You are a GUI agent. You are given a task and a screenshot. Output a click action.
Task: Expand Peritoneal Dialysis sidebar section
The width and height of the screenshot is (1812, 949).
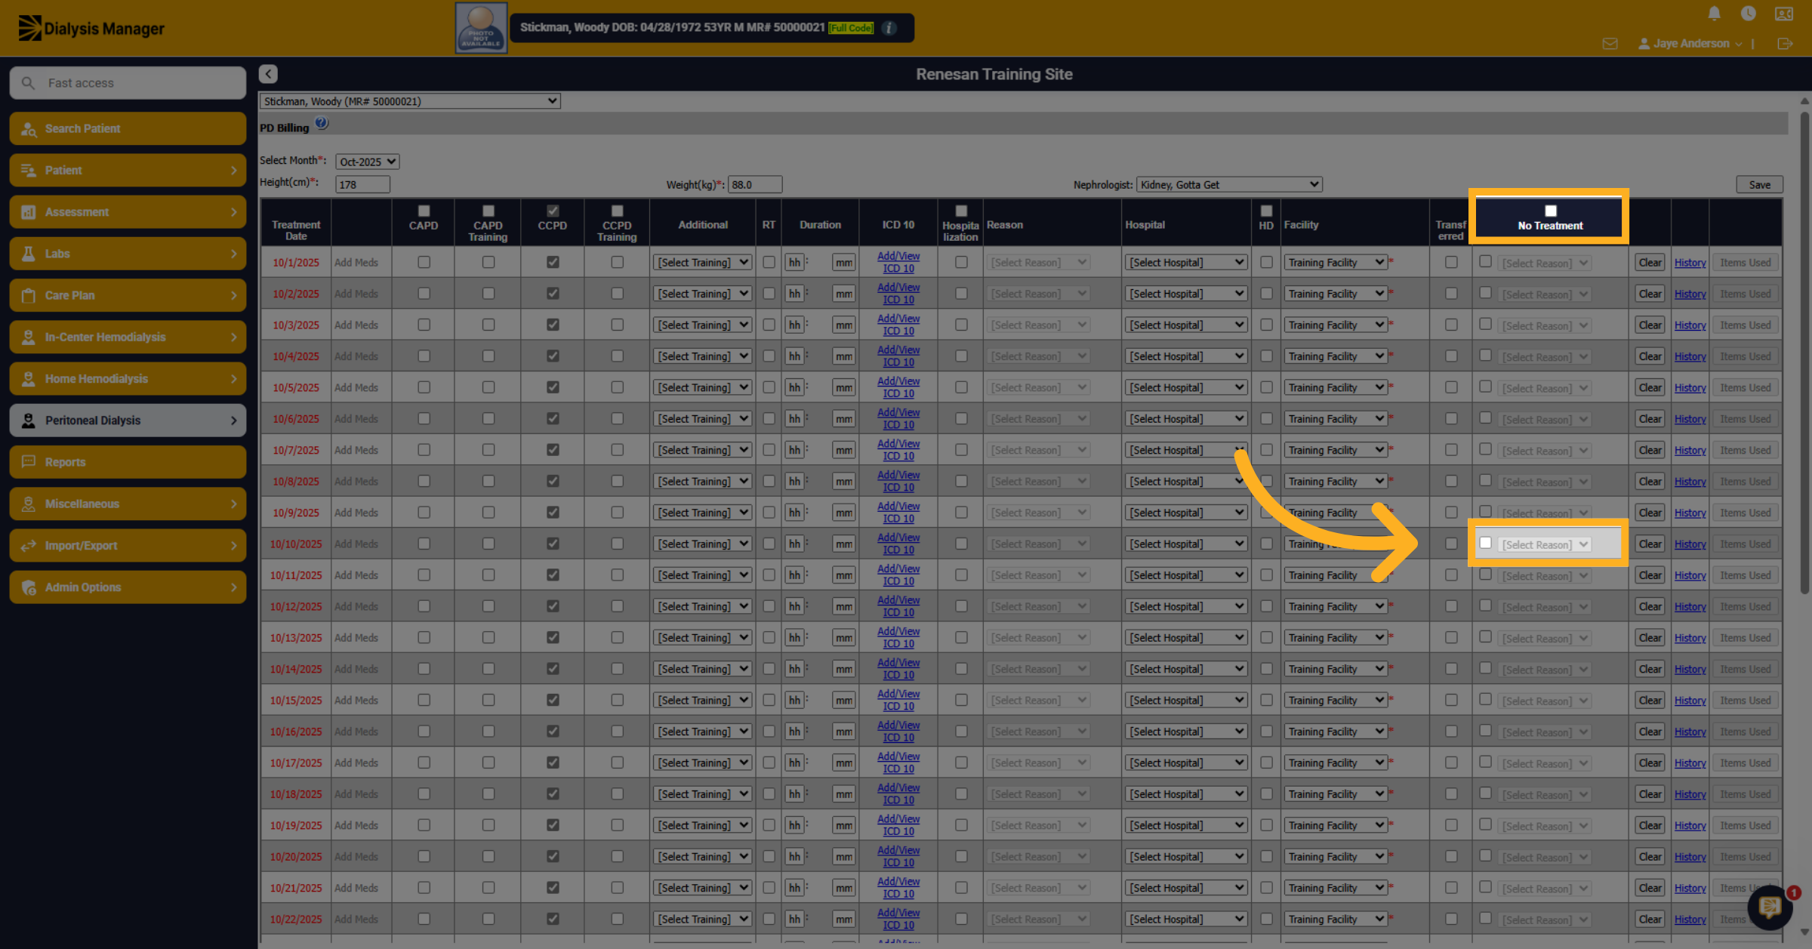point(128,421)
